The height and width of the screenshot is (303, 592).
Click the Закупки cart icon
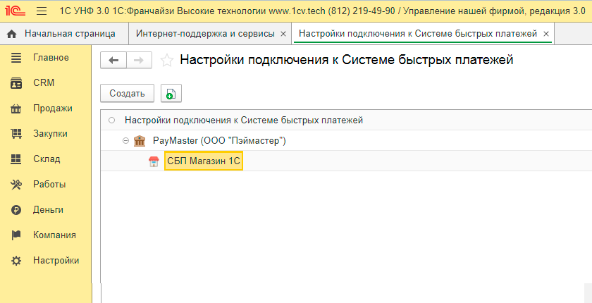click(x=16, y=134)
